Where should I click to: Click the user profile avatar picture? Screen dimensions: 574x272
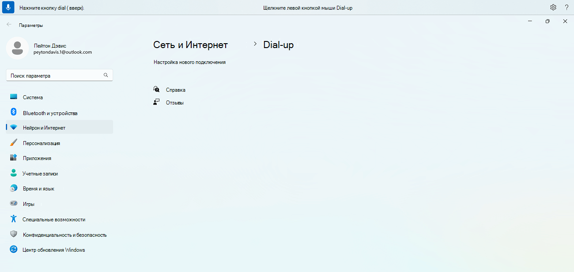18,48
